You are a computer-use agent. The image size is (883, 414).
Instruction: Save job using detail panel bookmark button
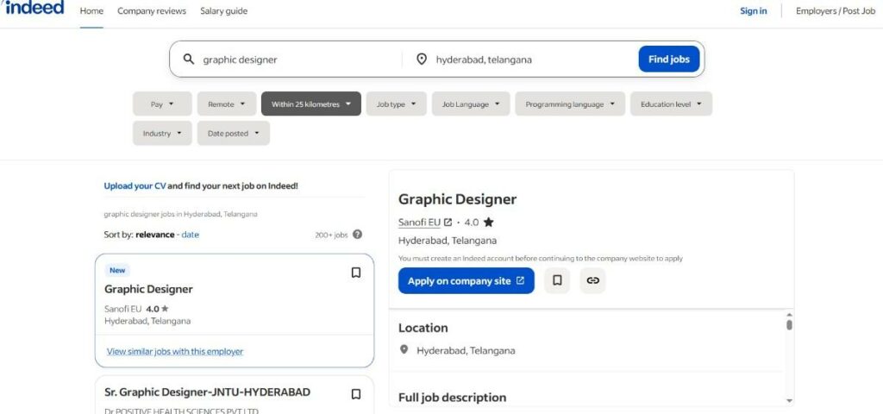point(557,280)
